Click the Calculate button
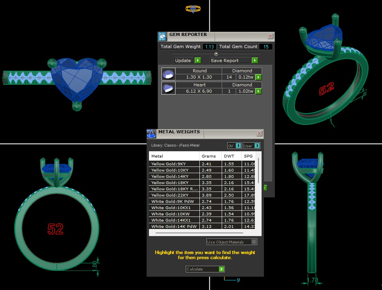The width and height of the screenshot is (382, 290). tap(205, 269)
